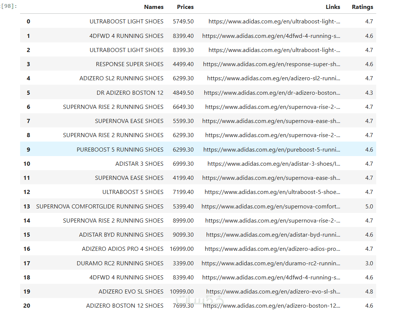Click DURAMO RC2 RUNNING SHOES name

(120, 263)
